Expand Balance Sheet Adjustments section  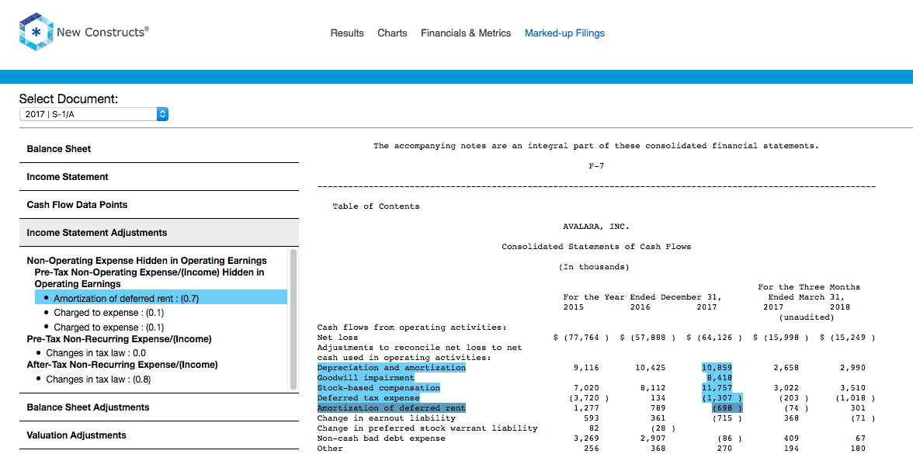tap(159, 407)
